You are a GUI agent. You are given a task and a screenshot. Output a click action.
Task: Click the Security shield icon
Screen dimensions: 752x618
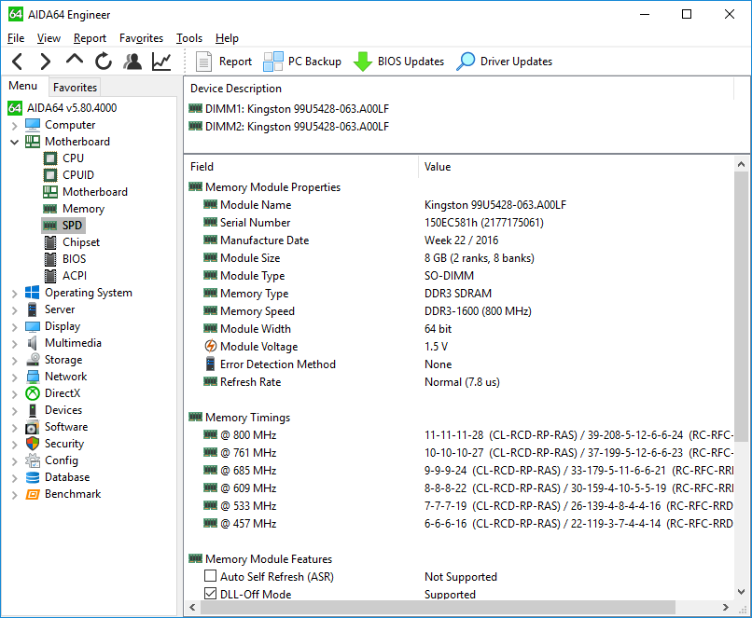(x=32, y=444)
